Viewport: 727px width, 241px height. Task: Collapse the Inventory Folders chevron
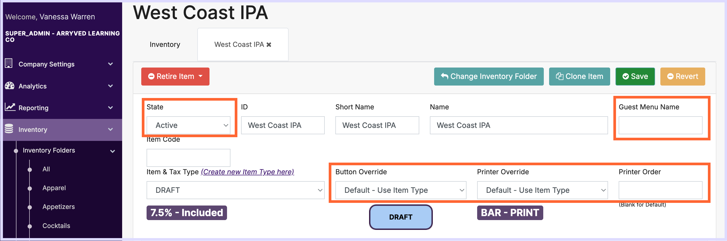113,151
